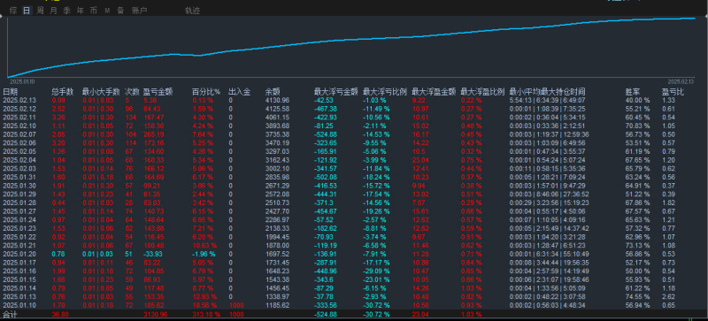Click holding time 5:54:13 | 6:34:39 | 6:49:07
This screenshot has width=708, height=321.
[x=547, y=100]
